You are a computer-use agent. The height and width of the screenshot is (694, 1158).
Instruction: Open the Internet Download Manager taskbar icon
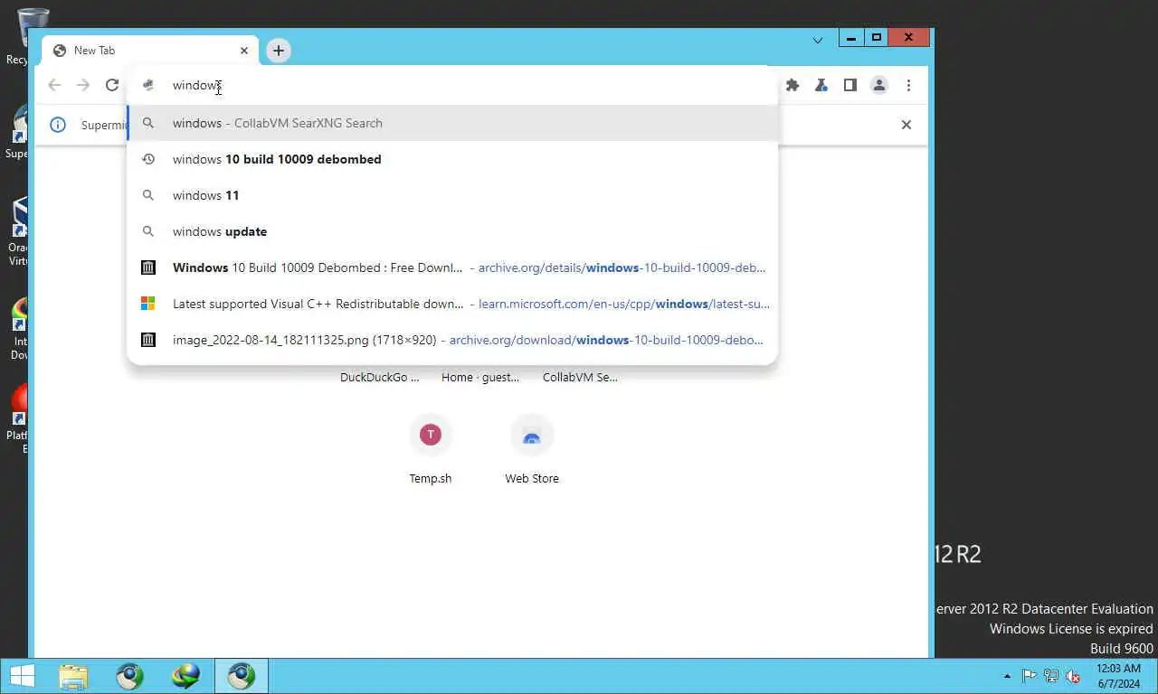coord(185,676)
